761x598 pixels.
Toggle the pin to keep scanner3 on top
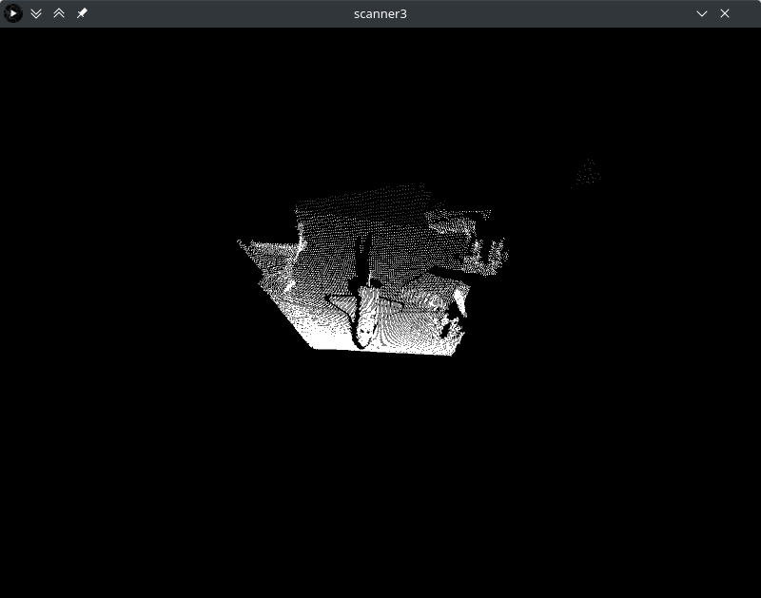pos(82,13)
